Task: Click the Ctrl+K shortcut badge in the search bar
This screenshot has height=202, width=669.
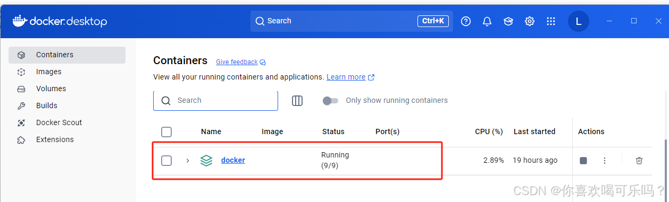Action: [x=433, y=21]
